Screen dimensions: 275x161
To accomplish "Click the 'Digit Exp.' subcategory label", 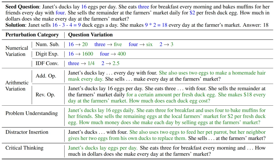I will tap(47, 54).
